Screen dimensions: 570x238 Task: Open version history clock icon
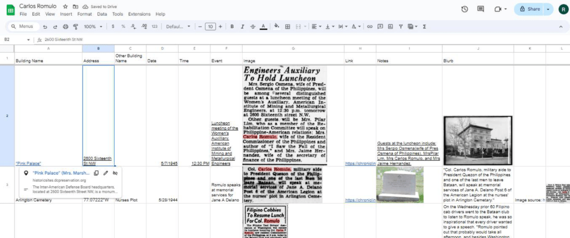click(x=465, y=9)
